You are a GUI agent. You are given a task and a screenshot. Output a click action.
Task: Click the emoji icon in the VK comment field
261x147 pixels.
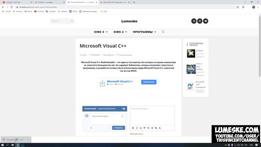coord(122,116)
